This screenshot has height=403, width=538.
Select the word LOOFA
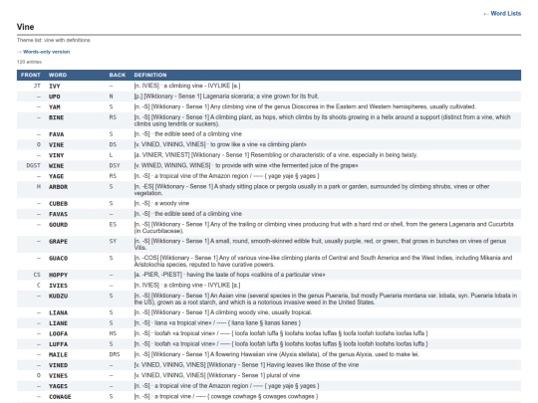click(x=58, y=333)
